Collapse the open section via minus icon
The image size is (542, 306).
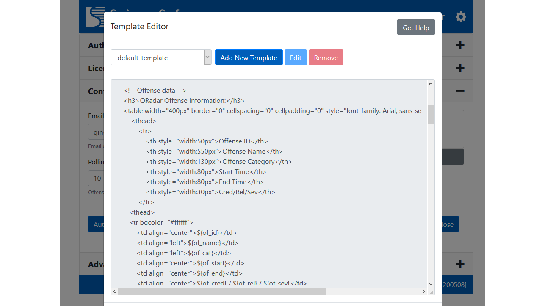click(x=460, y=91)
